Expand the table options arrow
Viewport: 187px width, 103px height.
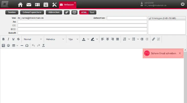click(17, 45)
